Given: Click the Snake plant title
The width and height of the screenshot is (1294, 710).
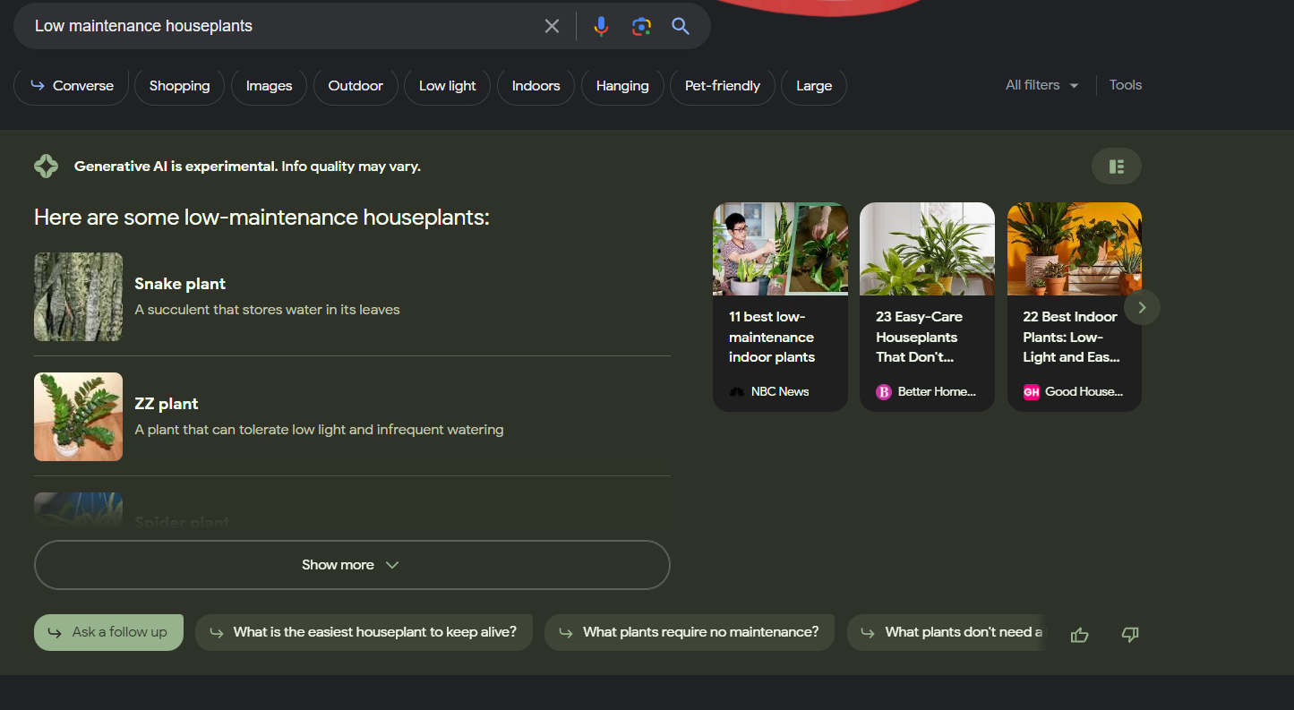Looking at the screenshot, I should pyautogui.click(x=180, y=284).
